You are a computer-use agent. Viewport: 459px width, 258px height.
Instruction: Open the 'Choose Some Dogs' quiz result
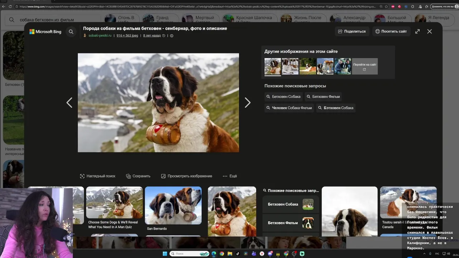click(114, 208)
